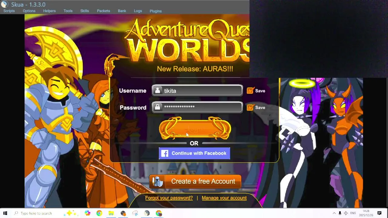Image resolution: width=388 pixels, height=218 pixels.
Task: Open the Tools menu
Action: click(68, 11)
